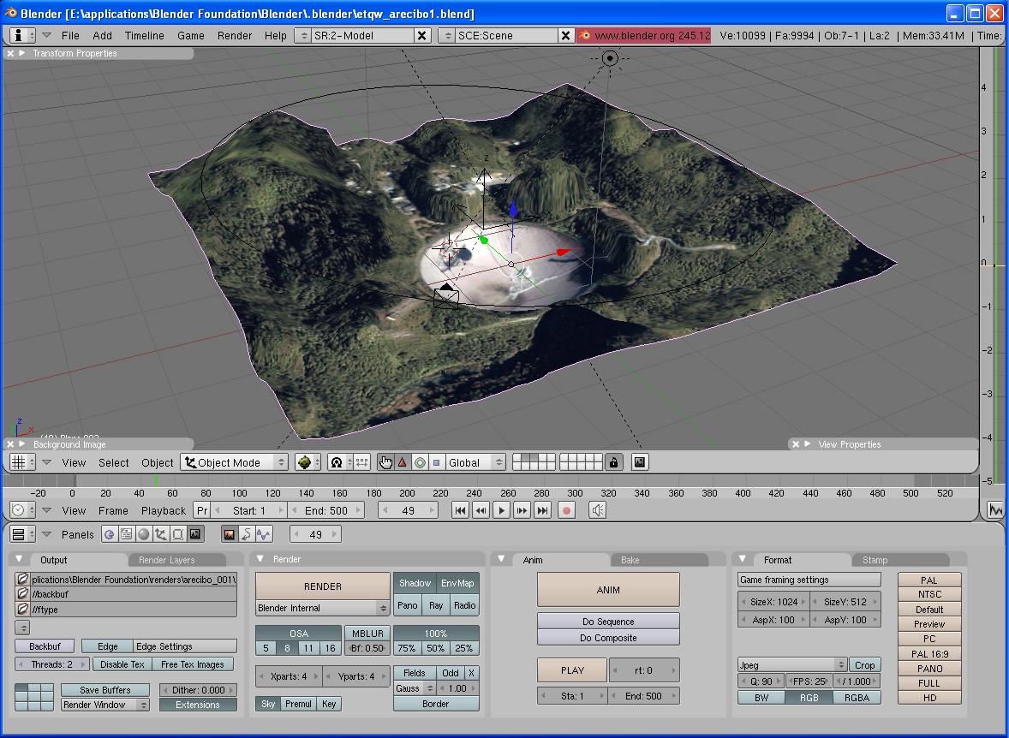This screenshot has width=1009, height=738.
Task: Select OSA level 16
Action: pos(330,648)
